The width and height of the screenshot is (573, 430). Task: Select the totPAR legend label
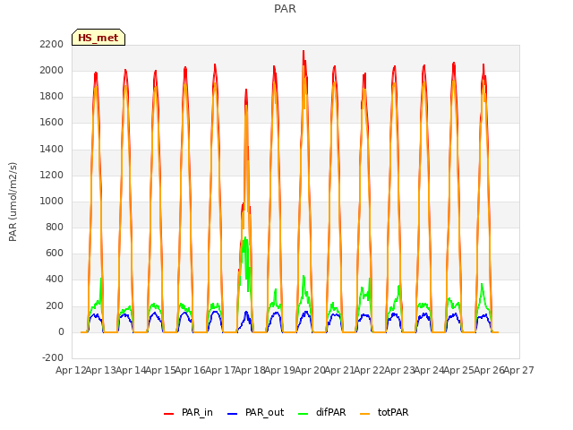(x=393, y=412)
